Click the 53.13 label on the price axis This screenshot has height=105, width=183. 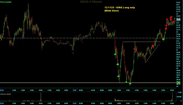178,12
